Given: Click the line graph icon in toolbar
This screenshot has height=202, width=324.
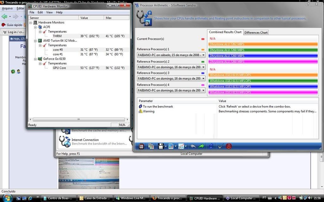Looking at the screenshot, I should pyautogui.click(x=181, y=146).
